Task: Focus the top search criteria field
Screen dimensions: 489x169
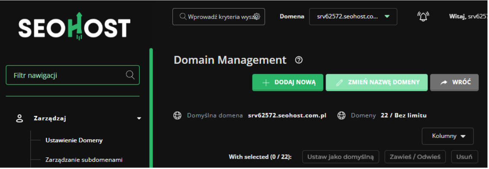Action: pos(218,16)
